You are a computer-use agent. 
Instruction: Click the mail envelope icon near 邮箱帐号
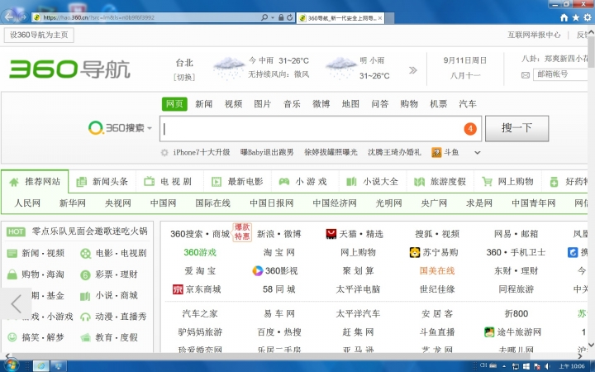click(x=526, y=75)
